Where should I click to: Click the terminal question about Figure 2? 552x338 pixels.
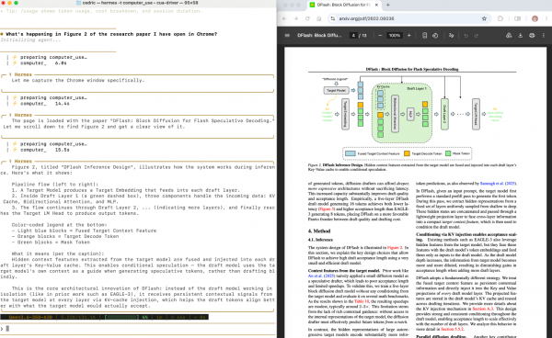point(111,34)
